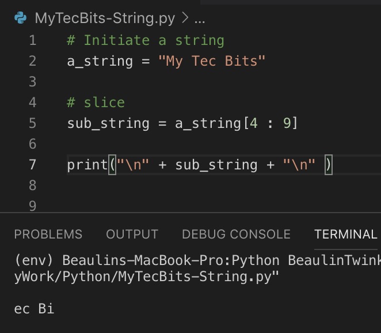Select the TERMINAL panel tab
This screenshot has width=381, height=333.
pos(345,234)
